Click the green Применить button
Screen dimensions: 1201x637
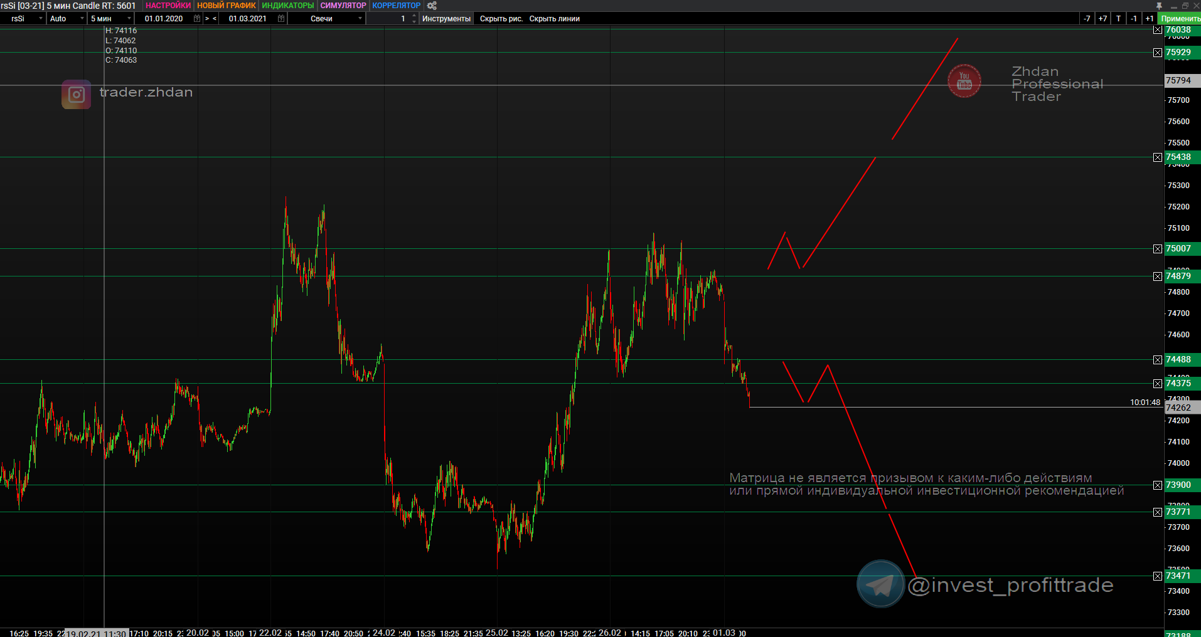(1180, 19)
